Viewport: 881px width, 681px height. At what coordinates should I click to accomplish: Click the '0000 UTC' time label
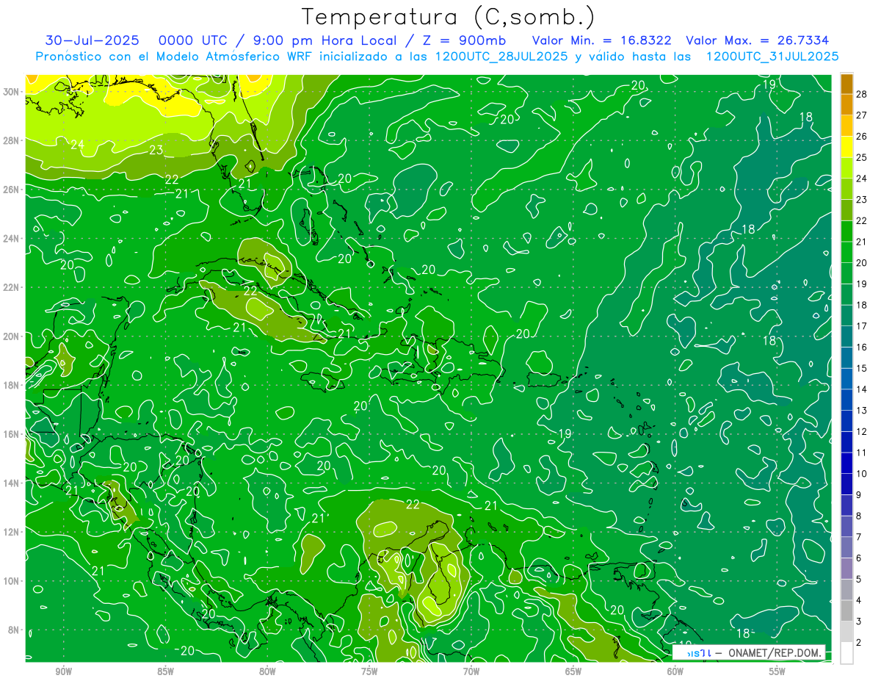(193, 40)
